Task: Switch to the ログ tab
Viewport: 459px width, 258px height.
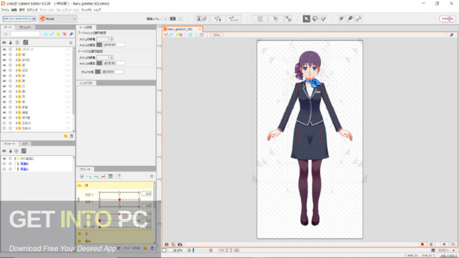Action: pyautogui.click(x=25, y=143)
